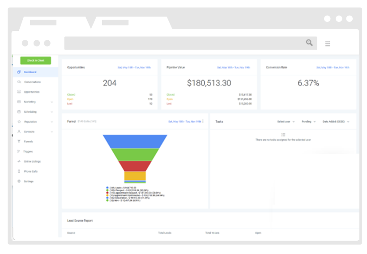Select Dashboard in the sidebar menu
The width and height of the screenshot is (367, 254).
pos(30,72)
